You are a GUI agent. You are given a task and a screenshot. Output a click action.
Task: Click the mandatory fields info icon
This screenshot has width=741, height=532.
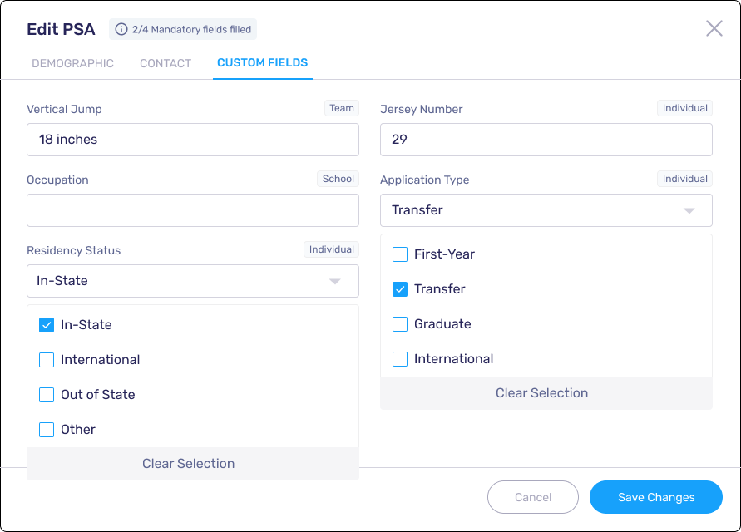coord(121,30)
